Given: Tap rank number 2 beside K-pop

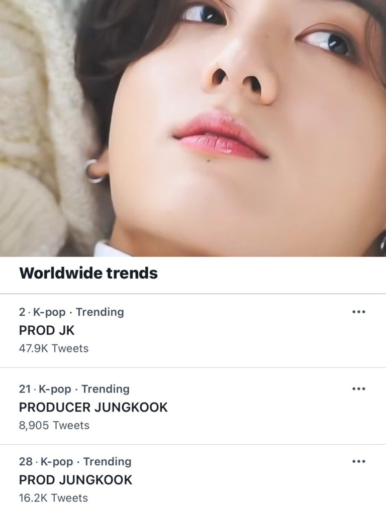Looking at the screenshot, I should [x=22, y=312].
